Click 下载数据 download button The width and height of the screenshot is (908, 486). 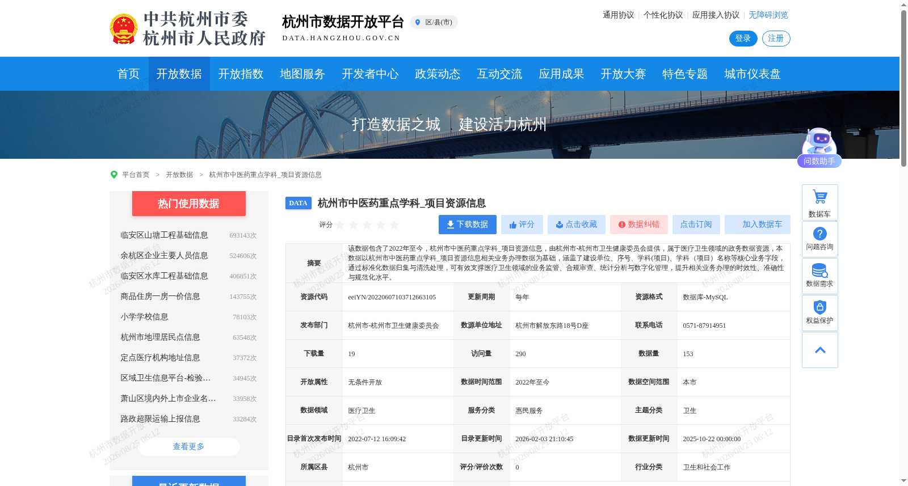468,225
